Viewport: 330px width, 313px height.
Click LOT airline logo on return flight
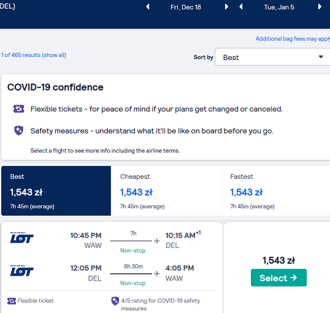point(21,271)
